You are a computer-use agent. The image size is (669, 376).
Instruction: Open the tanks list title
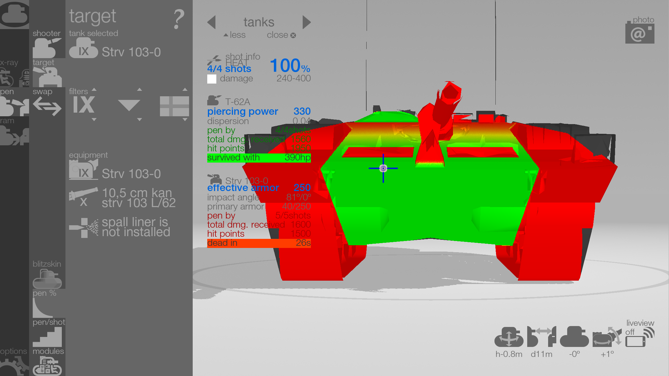pos(259,22)
